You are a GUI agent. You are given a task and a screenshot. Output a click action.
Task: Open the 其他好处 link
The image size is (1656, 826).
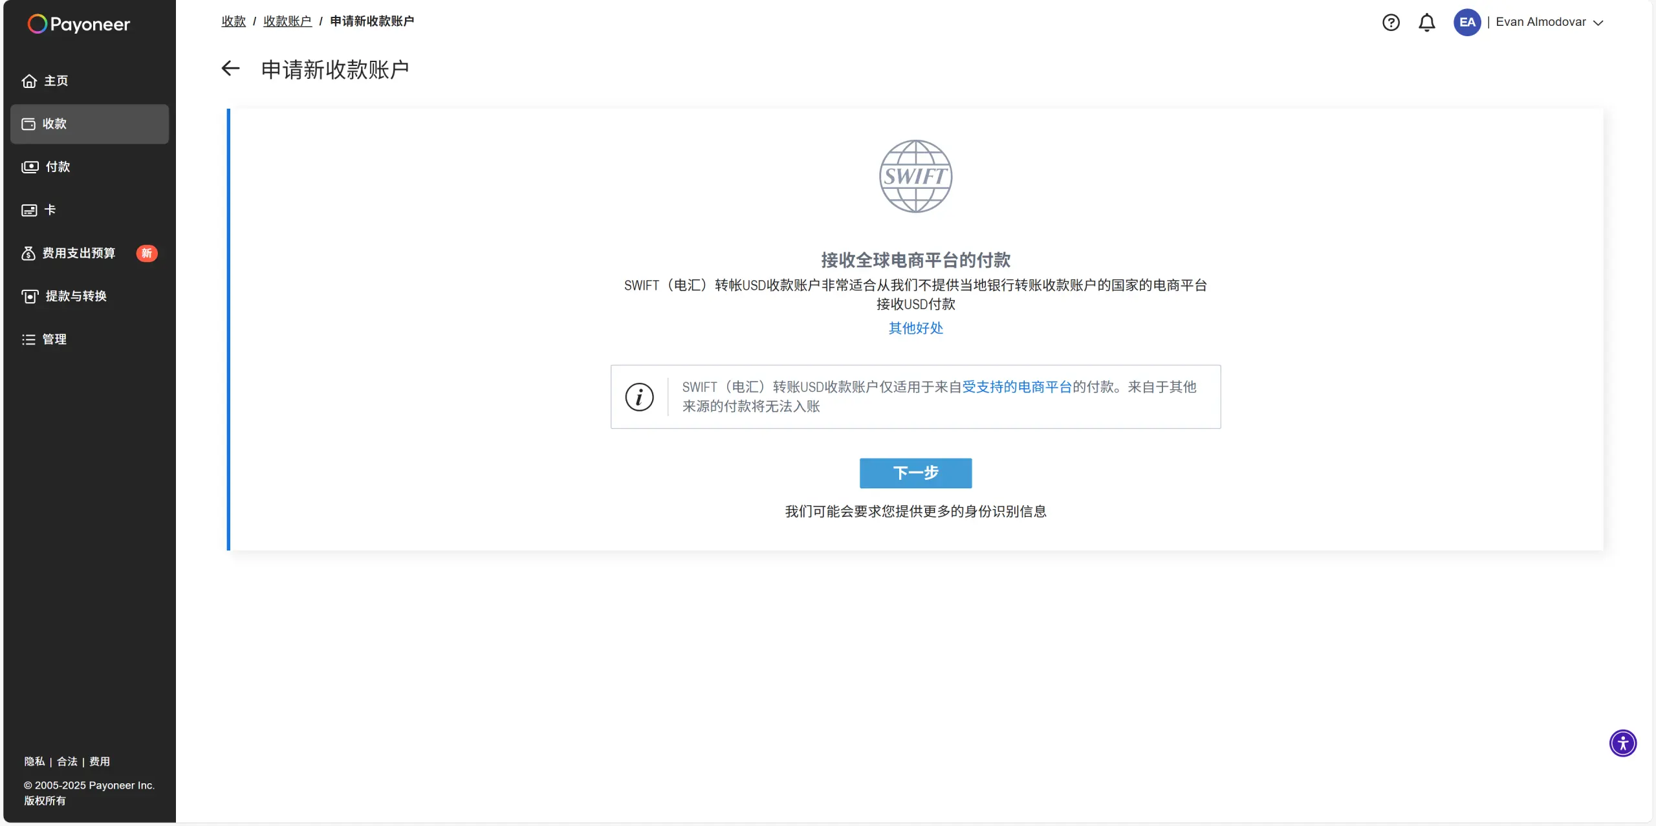pos(915,328)
